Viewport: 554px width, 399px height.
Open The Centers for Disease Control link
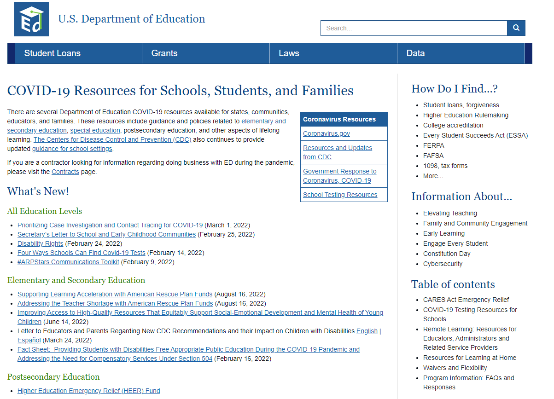112,139
